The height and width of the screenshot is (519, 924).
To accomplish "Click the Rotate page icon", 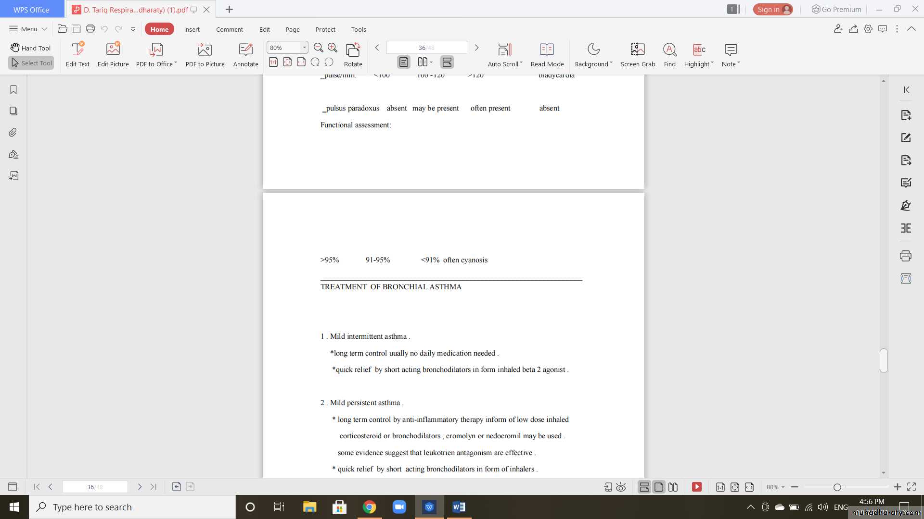I will coord(353,49).
